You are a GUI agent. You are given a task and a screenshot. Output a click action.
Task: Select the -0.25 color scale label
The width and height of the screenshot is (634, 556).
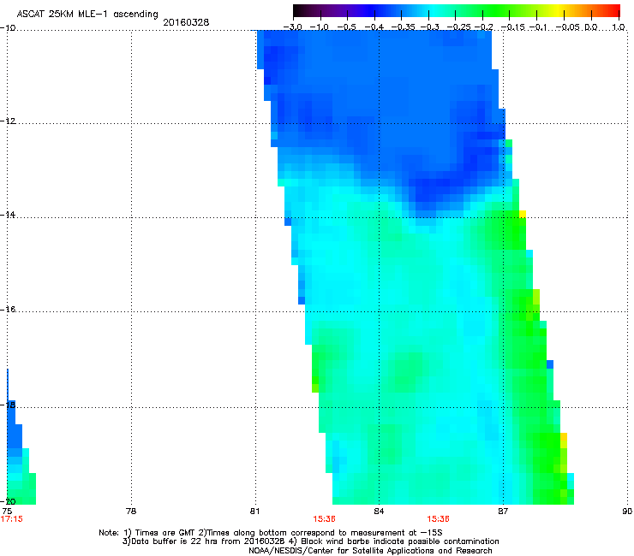pos(458,27)
